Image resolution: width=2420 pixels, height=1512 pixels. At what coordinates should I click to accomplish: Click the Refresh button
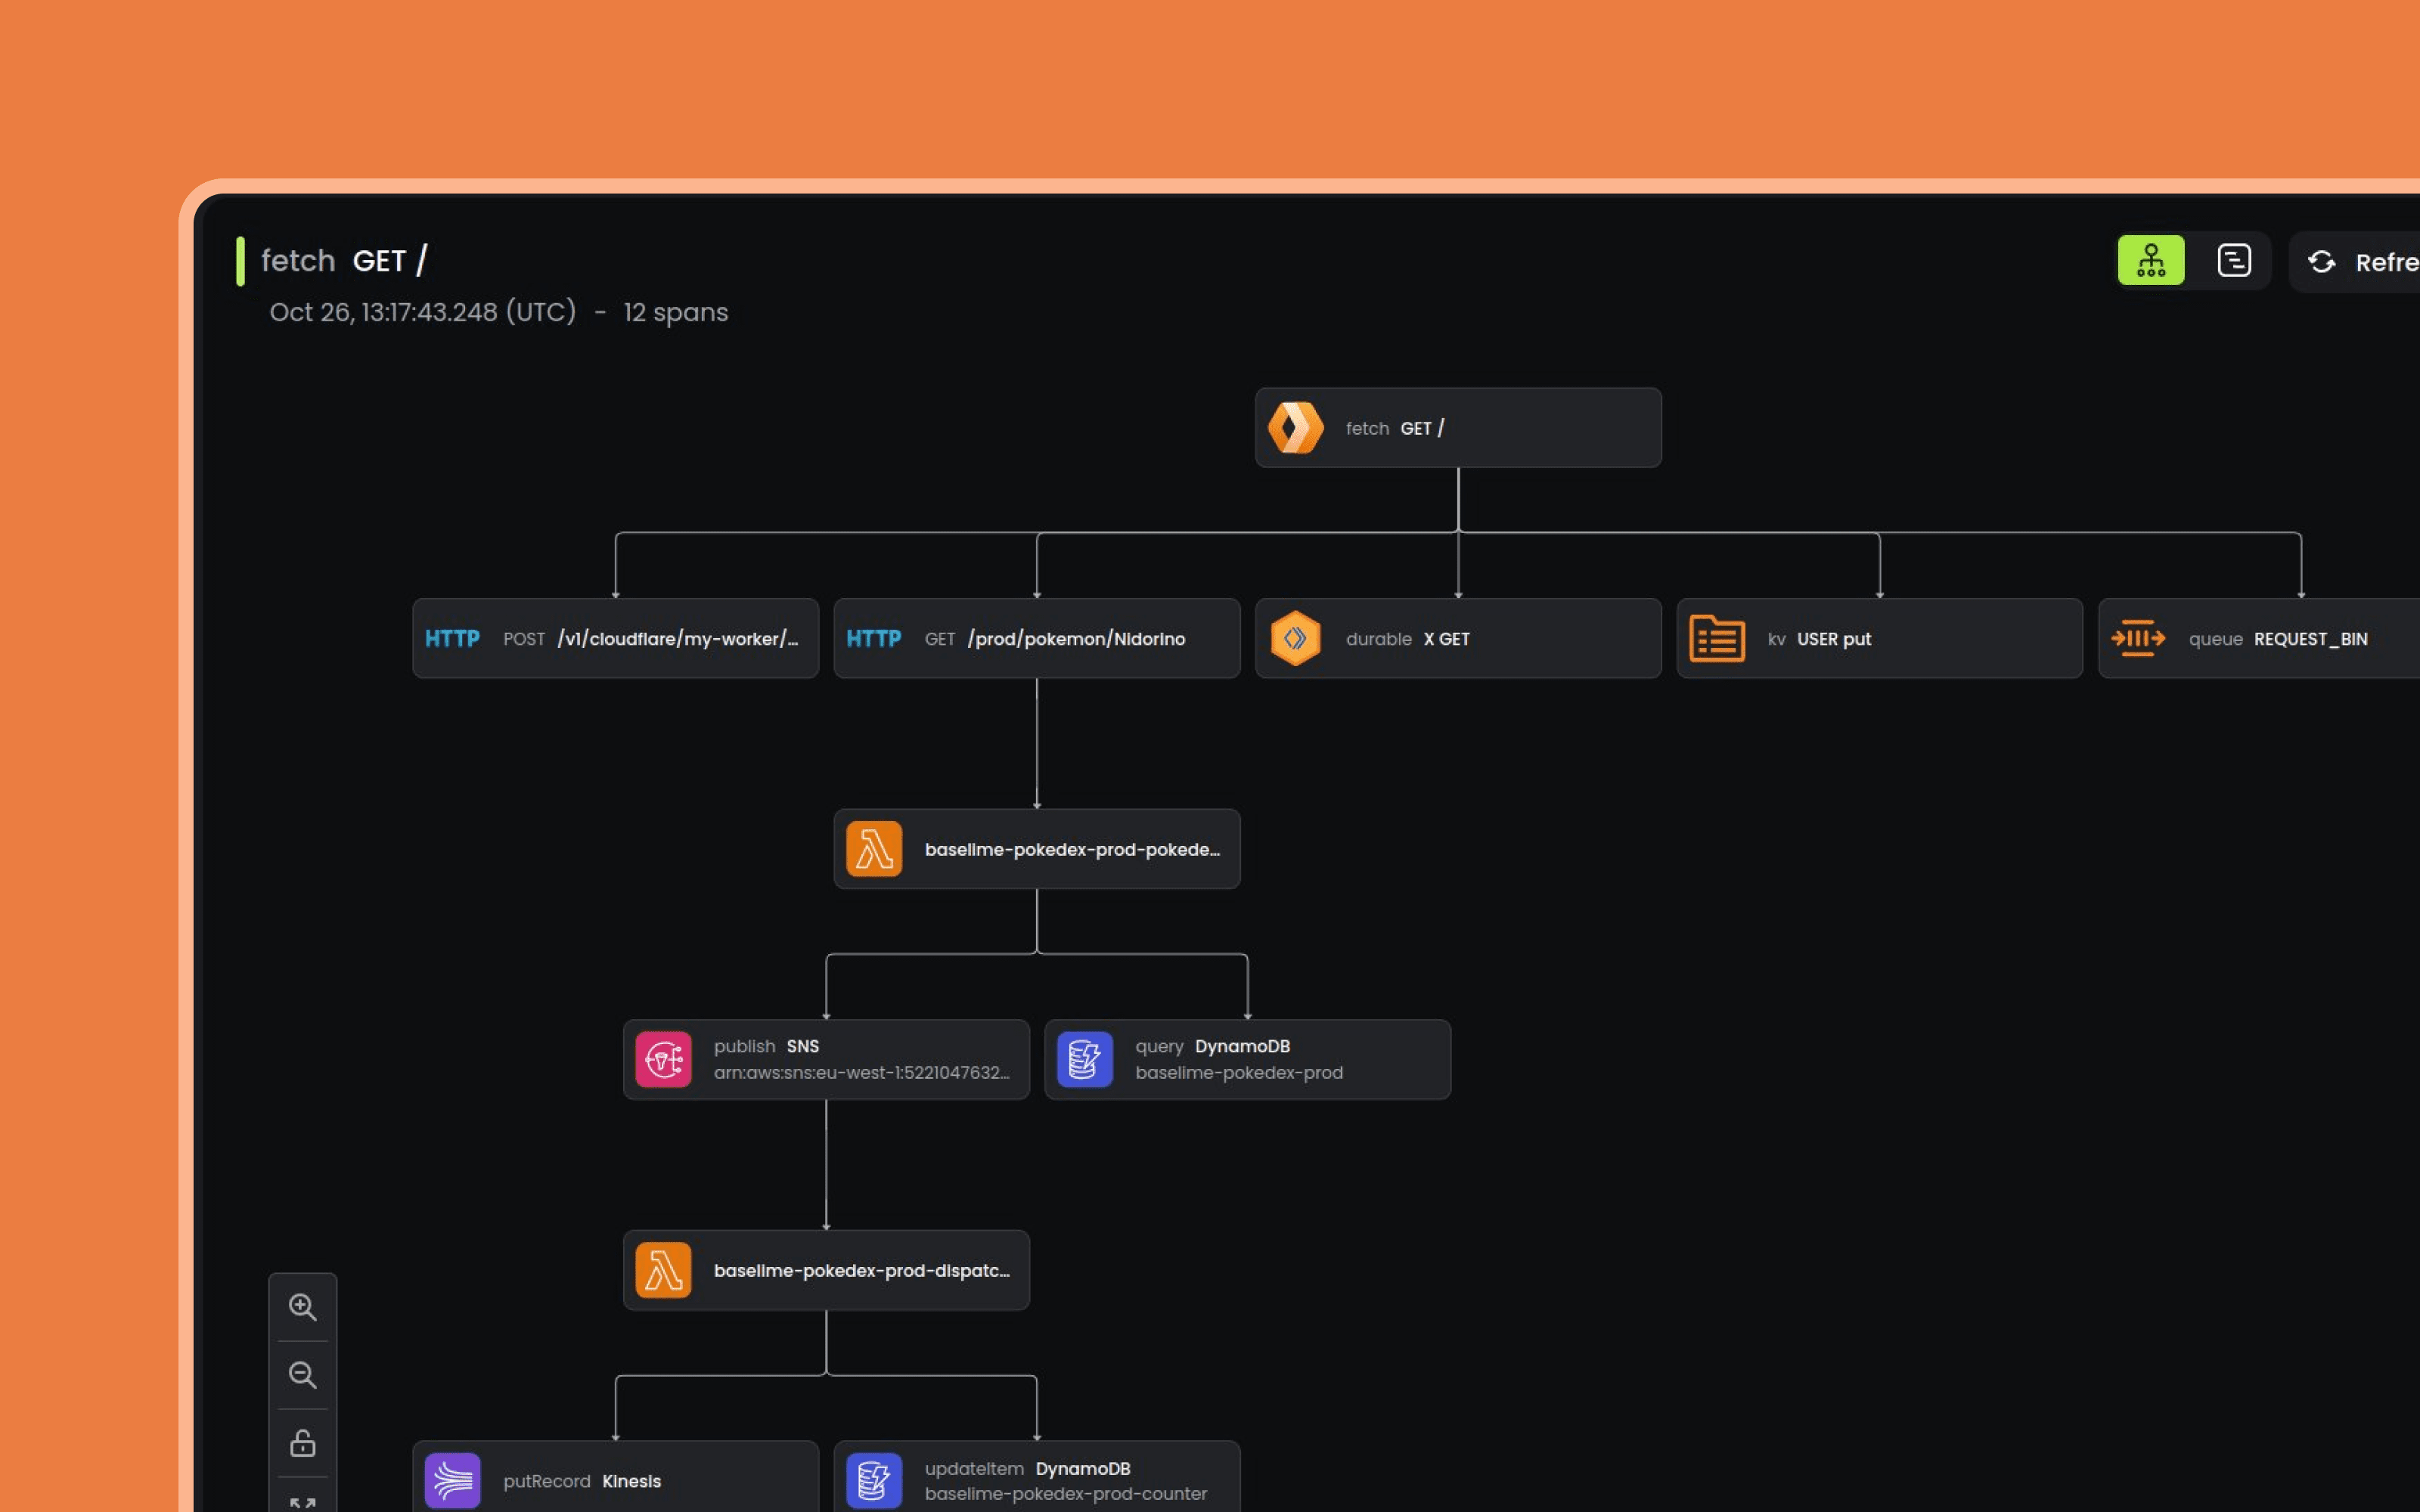coord(2355,262)
